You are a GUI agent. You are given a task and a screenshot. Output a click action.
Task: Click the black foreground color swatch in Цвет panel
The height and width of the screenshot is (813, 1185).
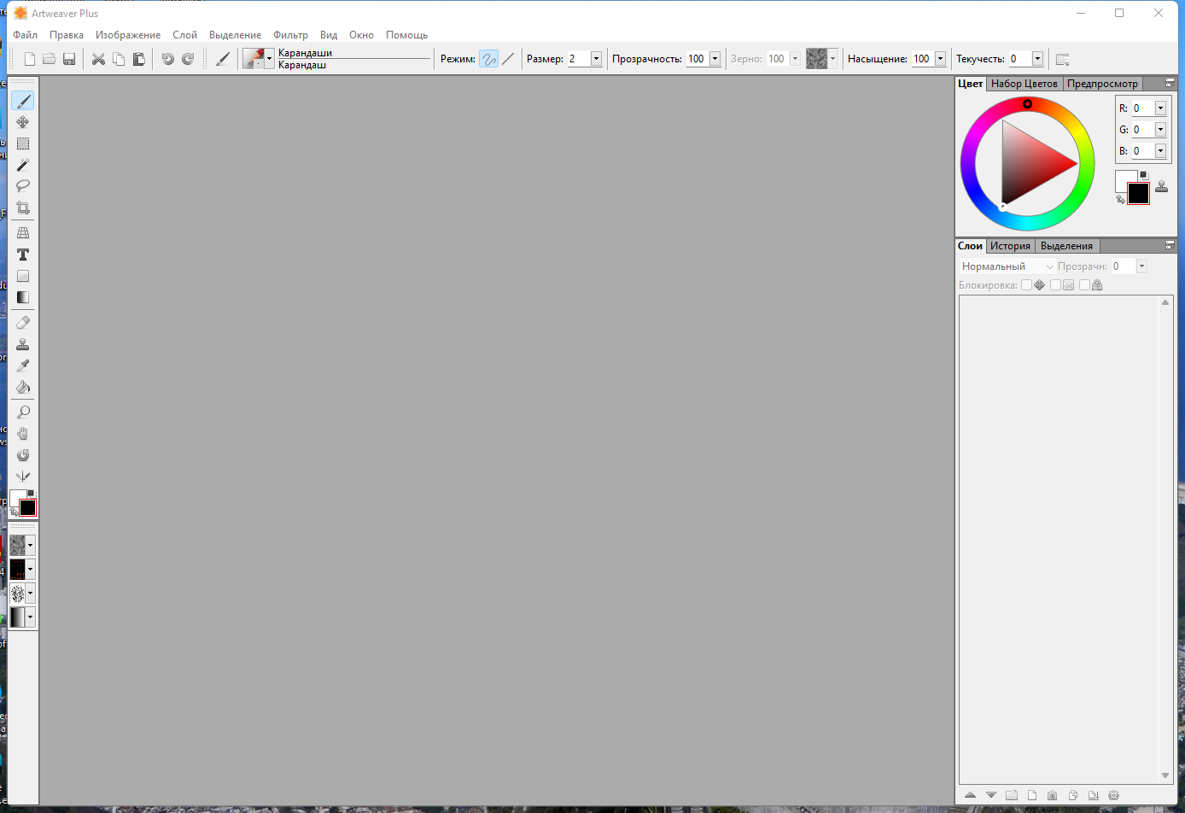click(1138, 194)
